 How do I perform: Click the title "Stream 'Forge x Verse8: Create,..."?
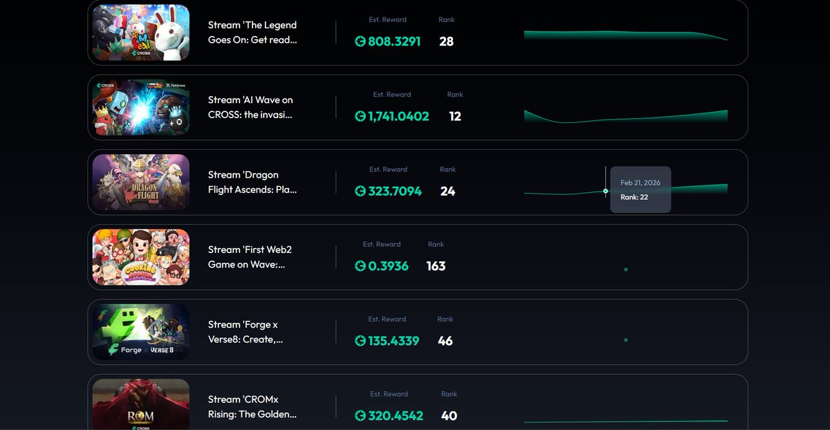pos(246,332)
